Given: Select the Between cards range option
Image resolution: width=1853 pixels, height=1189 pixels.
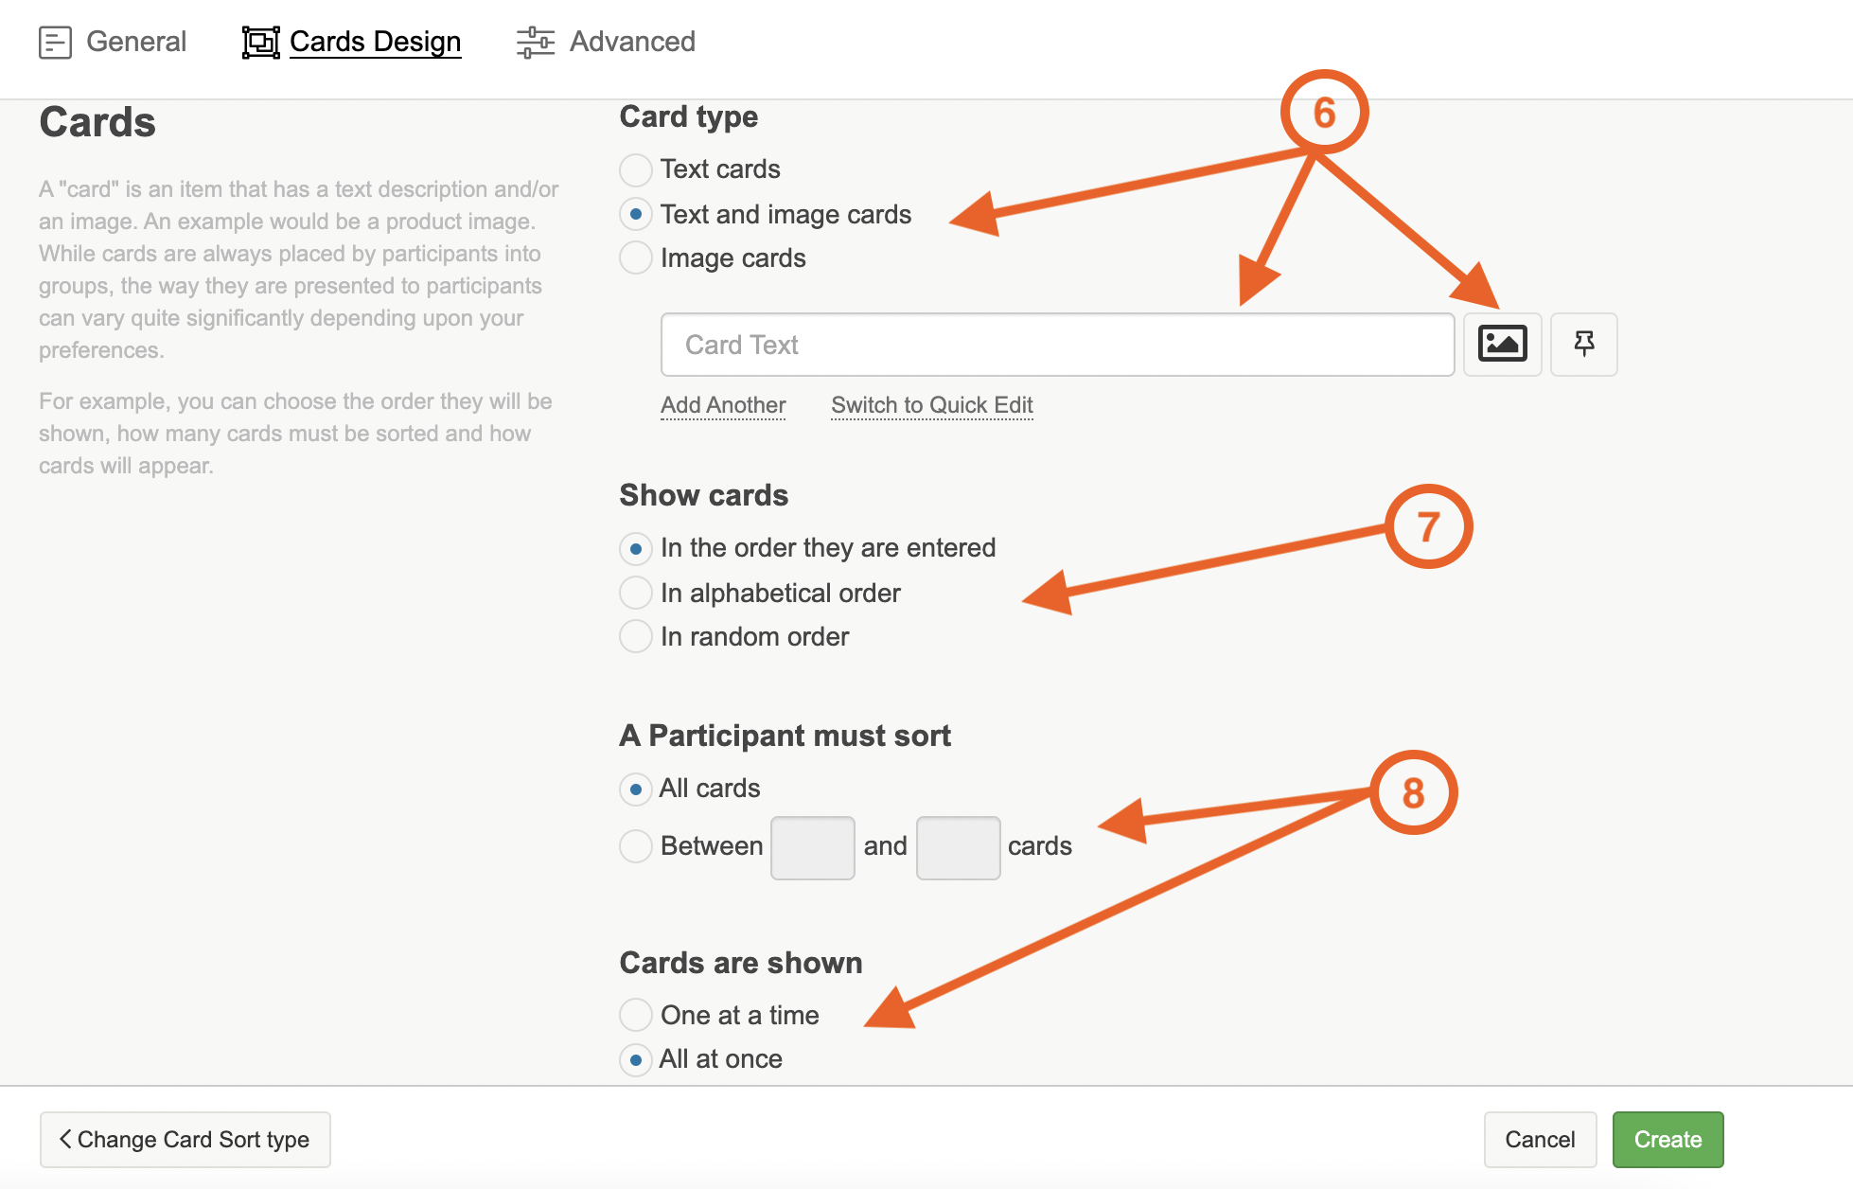Looking at the screenshot, I should pos(636,845).
